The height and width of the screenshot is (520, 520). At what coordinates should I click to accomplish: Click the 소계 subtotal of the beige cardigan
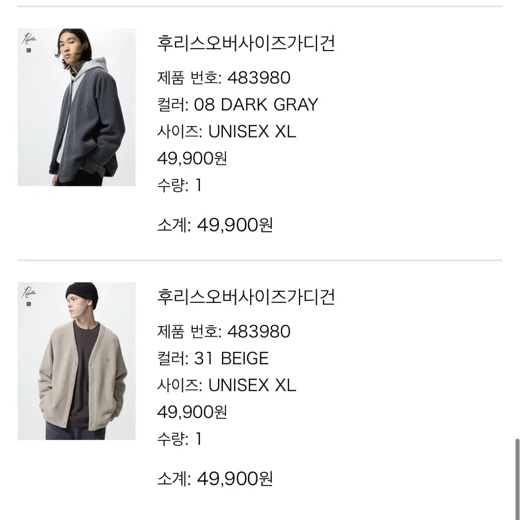(215, 478)
